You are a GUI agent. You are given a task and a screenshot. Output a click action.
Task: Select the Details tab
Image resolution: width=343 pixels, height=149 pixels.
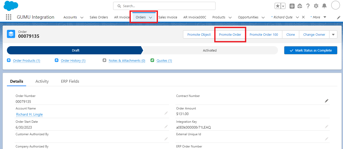(x=17, y=81)
